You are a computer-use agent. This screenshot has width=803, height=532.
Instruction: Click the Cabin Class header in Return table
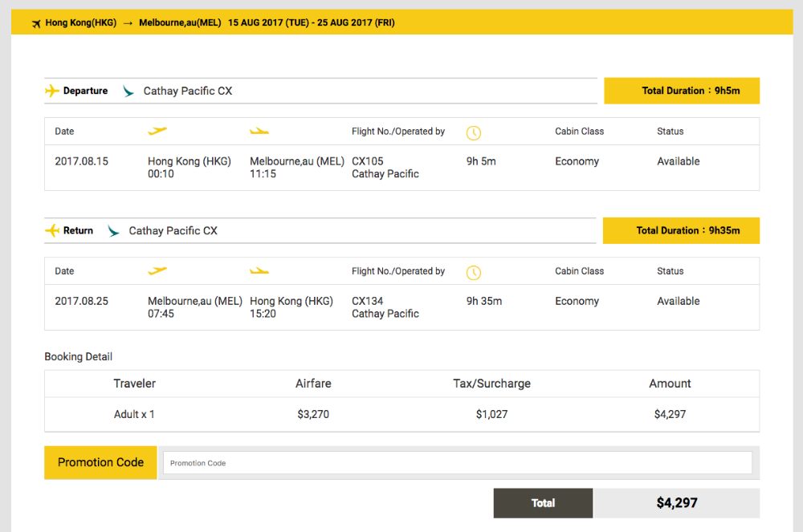click(x=579, y=271)
